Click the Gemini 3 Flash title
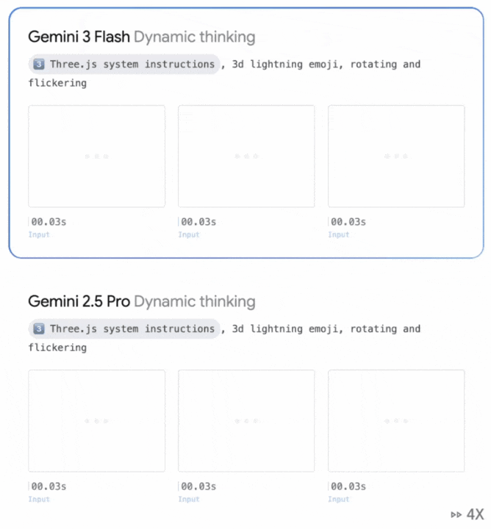This screenshot has width=491, height=529. 79,37
